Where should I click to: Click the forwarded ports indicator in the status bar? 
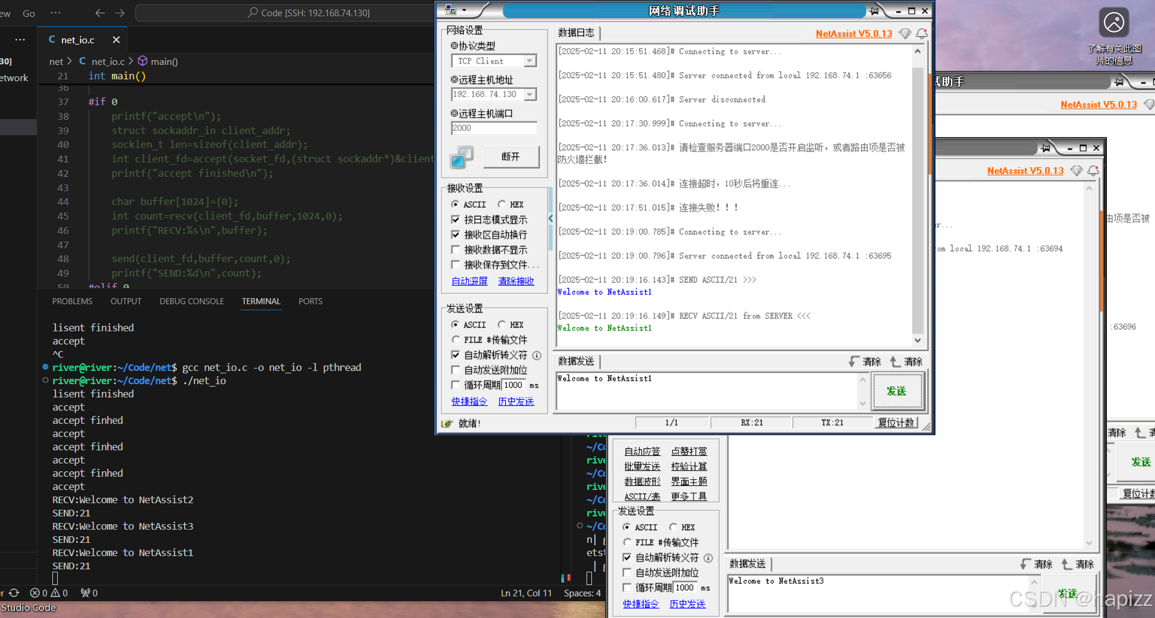[89, 593]
